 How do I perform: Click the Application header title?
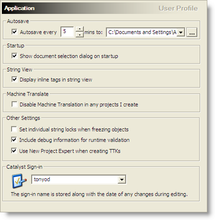coord(20,8)
